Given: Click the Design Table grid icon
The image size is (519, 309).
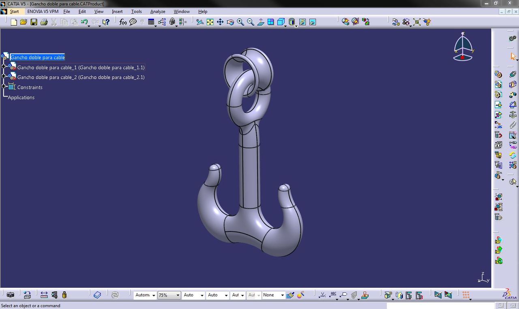Looking at the screenshot, I should [151, 22].
